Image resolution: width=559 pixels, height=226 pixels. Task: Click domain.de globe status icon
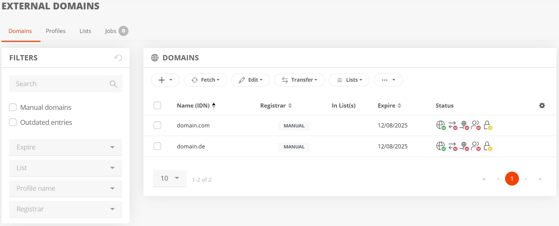[441, 146]
